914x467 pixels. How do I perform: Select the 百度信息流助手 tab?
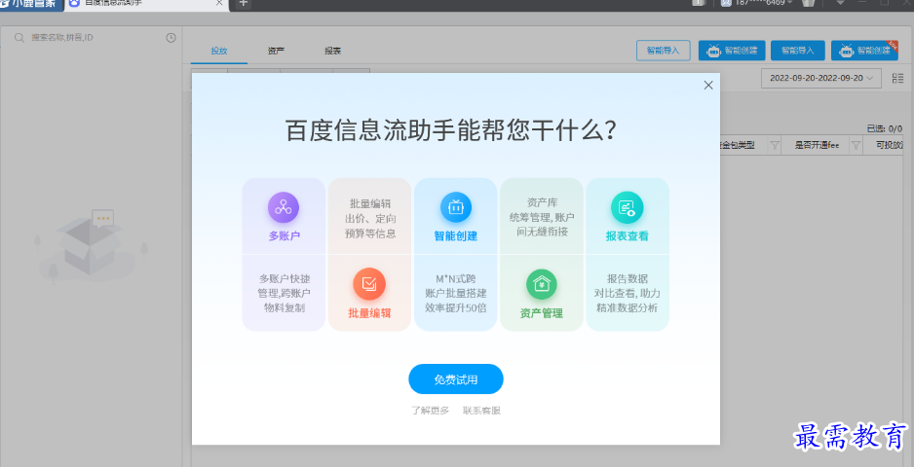(x=146, y=4)
